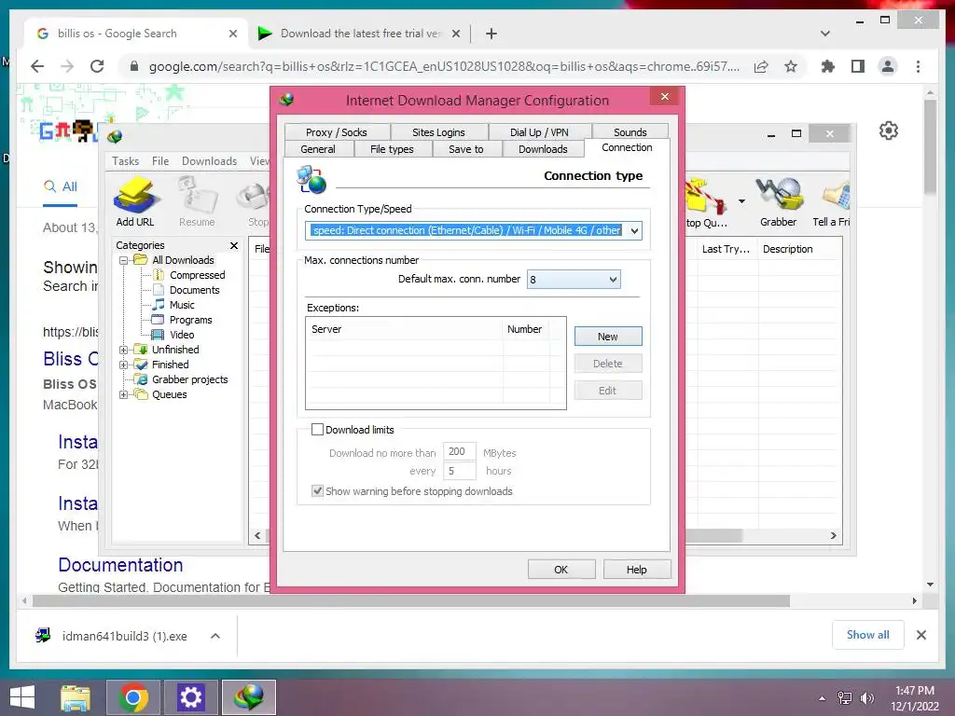Click the share page icon in address bar
The image size is (955, 716).
click(x=761, y=66)
